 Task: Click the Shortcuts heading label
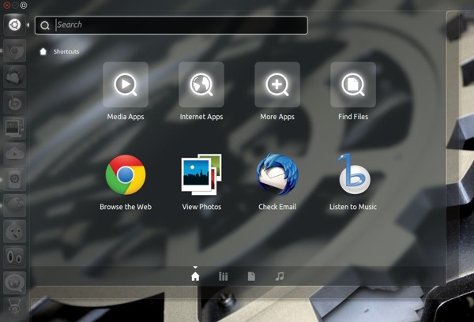point(66,51)
